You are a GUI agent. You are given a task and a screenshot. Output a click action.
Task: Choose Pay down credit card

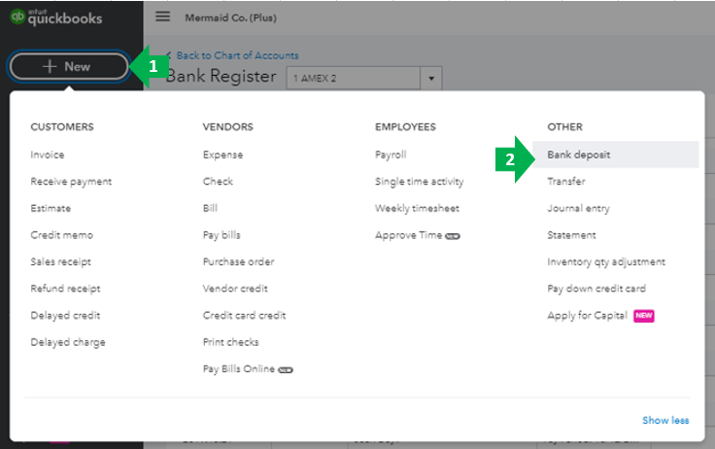click(x=596, y=289)
